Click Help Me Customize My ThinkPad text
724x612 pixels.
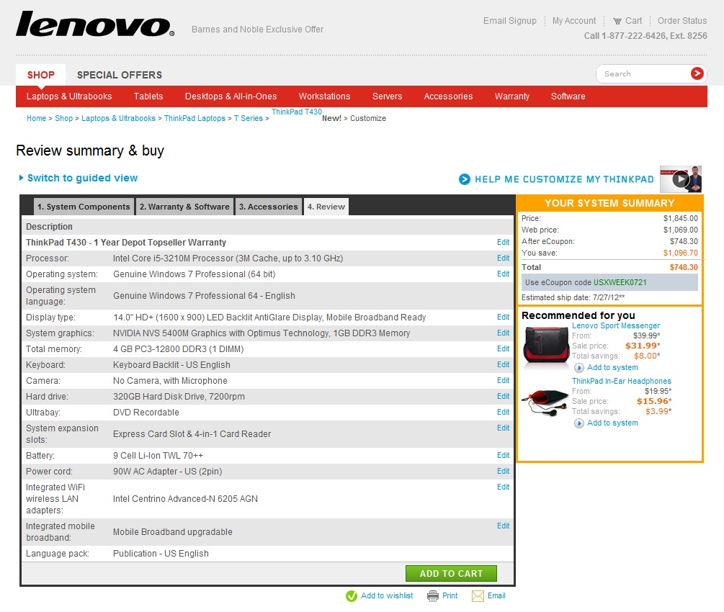pyautogui.click(x=564, y=179)
